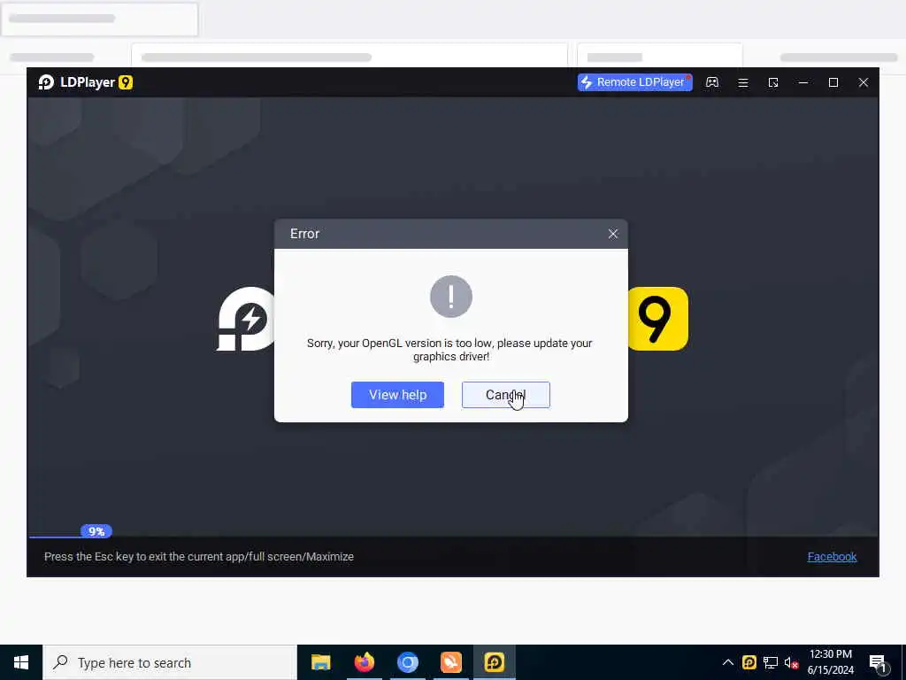Close the Error dialog with X
This screenshot has width=906, height=680.
613,234
